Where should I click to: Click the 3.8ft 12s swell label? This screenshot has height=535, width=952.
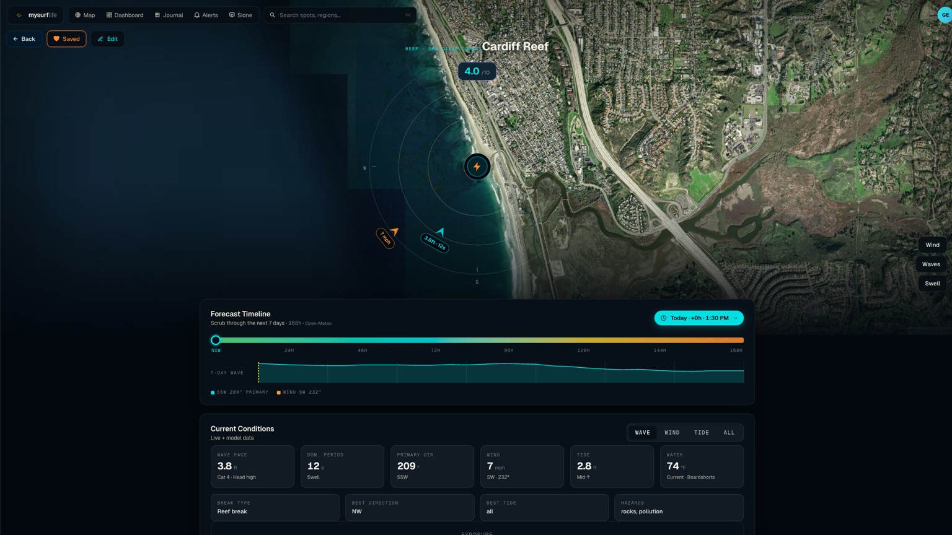coord(434,243)
